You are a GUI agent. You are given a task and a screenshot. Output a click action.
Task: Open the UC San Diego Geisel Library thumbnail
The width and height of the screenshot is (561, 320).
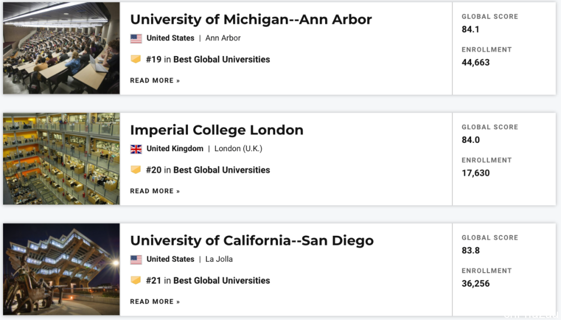click(61, 270)
